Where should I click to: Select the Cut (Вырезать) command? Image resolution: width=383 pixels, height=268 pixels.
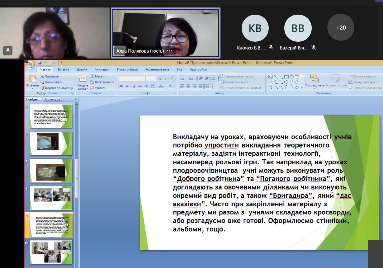click(49, 76)
